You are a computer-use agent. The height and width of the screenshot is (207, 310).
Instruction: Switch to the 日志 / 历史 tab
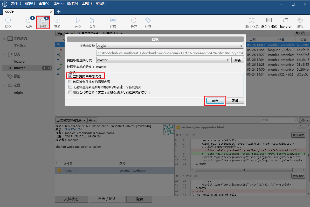tap(107, 199)
